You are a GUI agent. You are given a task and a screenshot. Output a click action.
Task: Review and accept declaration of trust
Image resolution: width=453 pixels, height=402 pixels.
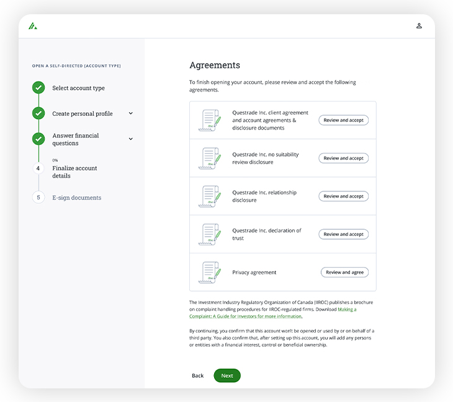point(343,235)
